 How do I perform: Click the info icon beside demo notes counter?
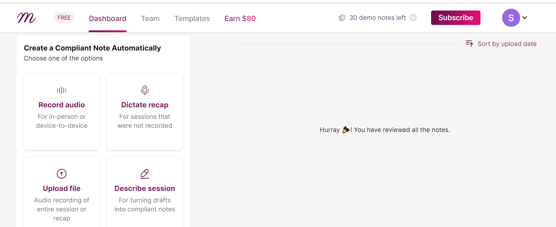click(x=413, y=18)
